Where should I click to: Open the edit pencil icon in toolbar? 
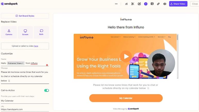tap(139, 4)
